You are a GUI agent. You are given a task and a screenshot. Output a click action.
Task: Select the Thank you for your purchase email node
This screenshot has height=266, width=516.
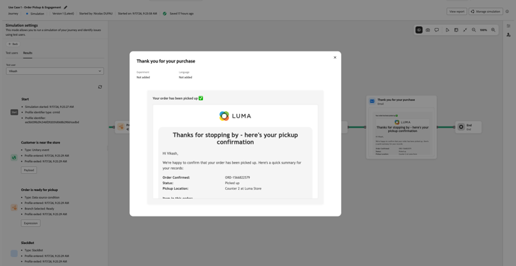pyautogui.click(x=402, y=127)
